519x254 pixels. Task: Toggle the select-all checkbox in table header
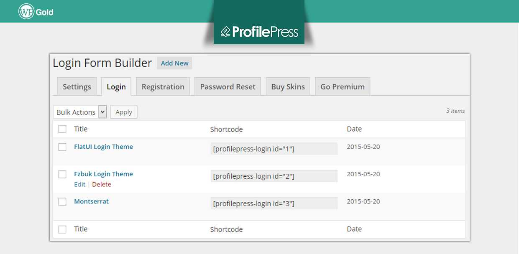click(62, 129)
